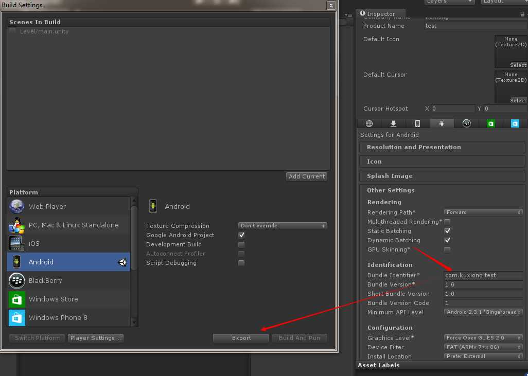This screenshot has width=528, height=376.
Task: Click Select under Default Icon
Action: pyautogui.click(x=518, y=65)
